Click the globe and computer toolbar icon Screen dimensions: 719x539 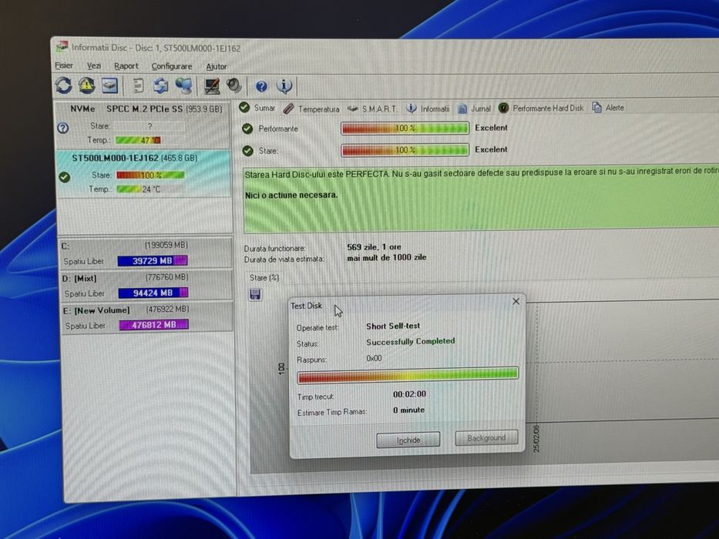[x=184, y=85]
